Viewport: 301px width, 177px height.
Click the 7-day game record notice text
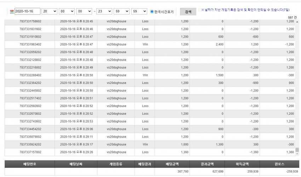[245, 10]
